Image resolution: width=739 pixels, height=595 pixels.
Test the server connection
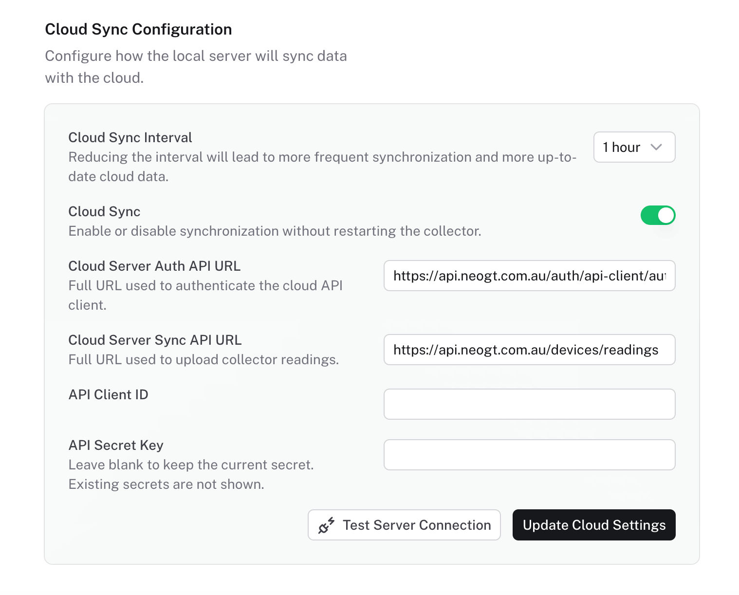[404, 525]
